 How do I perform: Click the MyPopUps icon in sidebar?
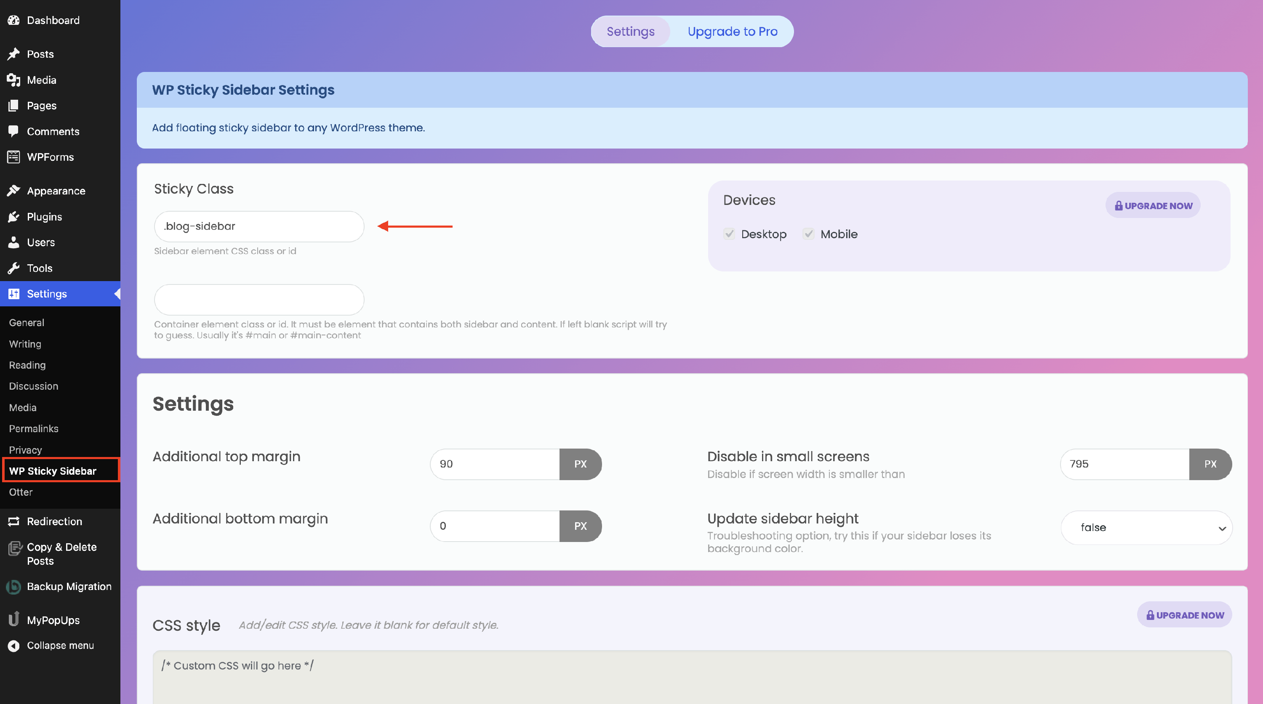14,619
